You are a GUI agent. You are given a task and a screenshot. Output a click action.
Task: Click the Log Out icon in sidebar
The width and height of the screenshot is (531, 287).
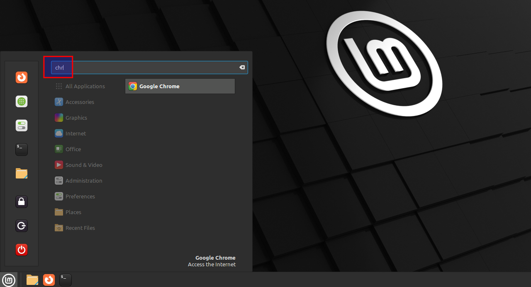(22, 226)
